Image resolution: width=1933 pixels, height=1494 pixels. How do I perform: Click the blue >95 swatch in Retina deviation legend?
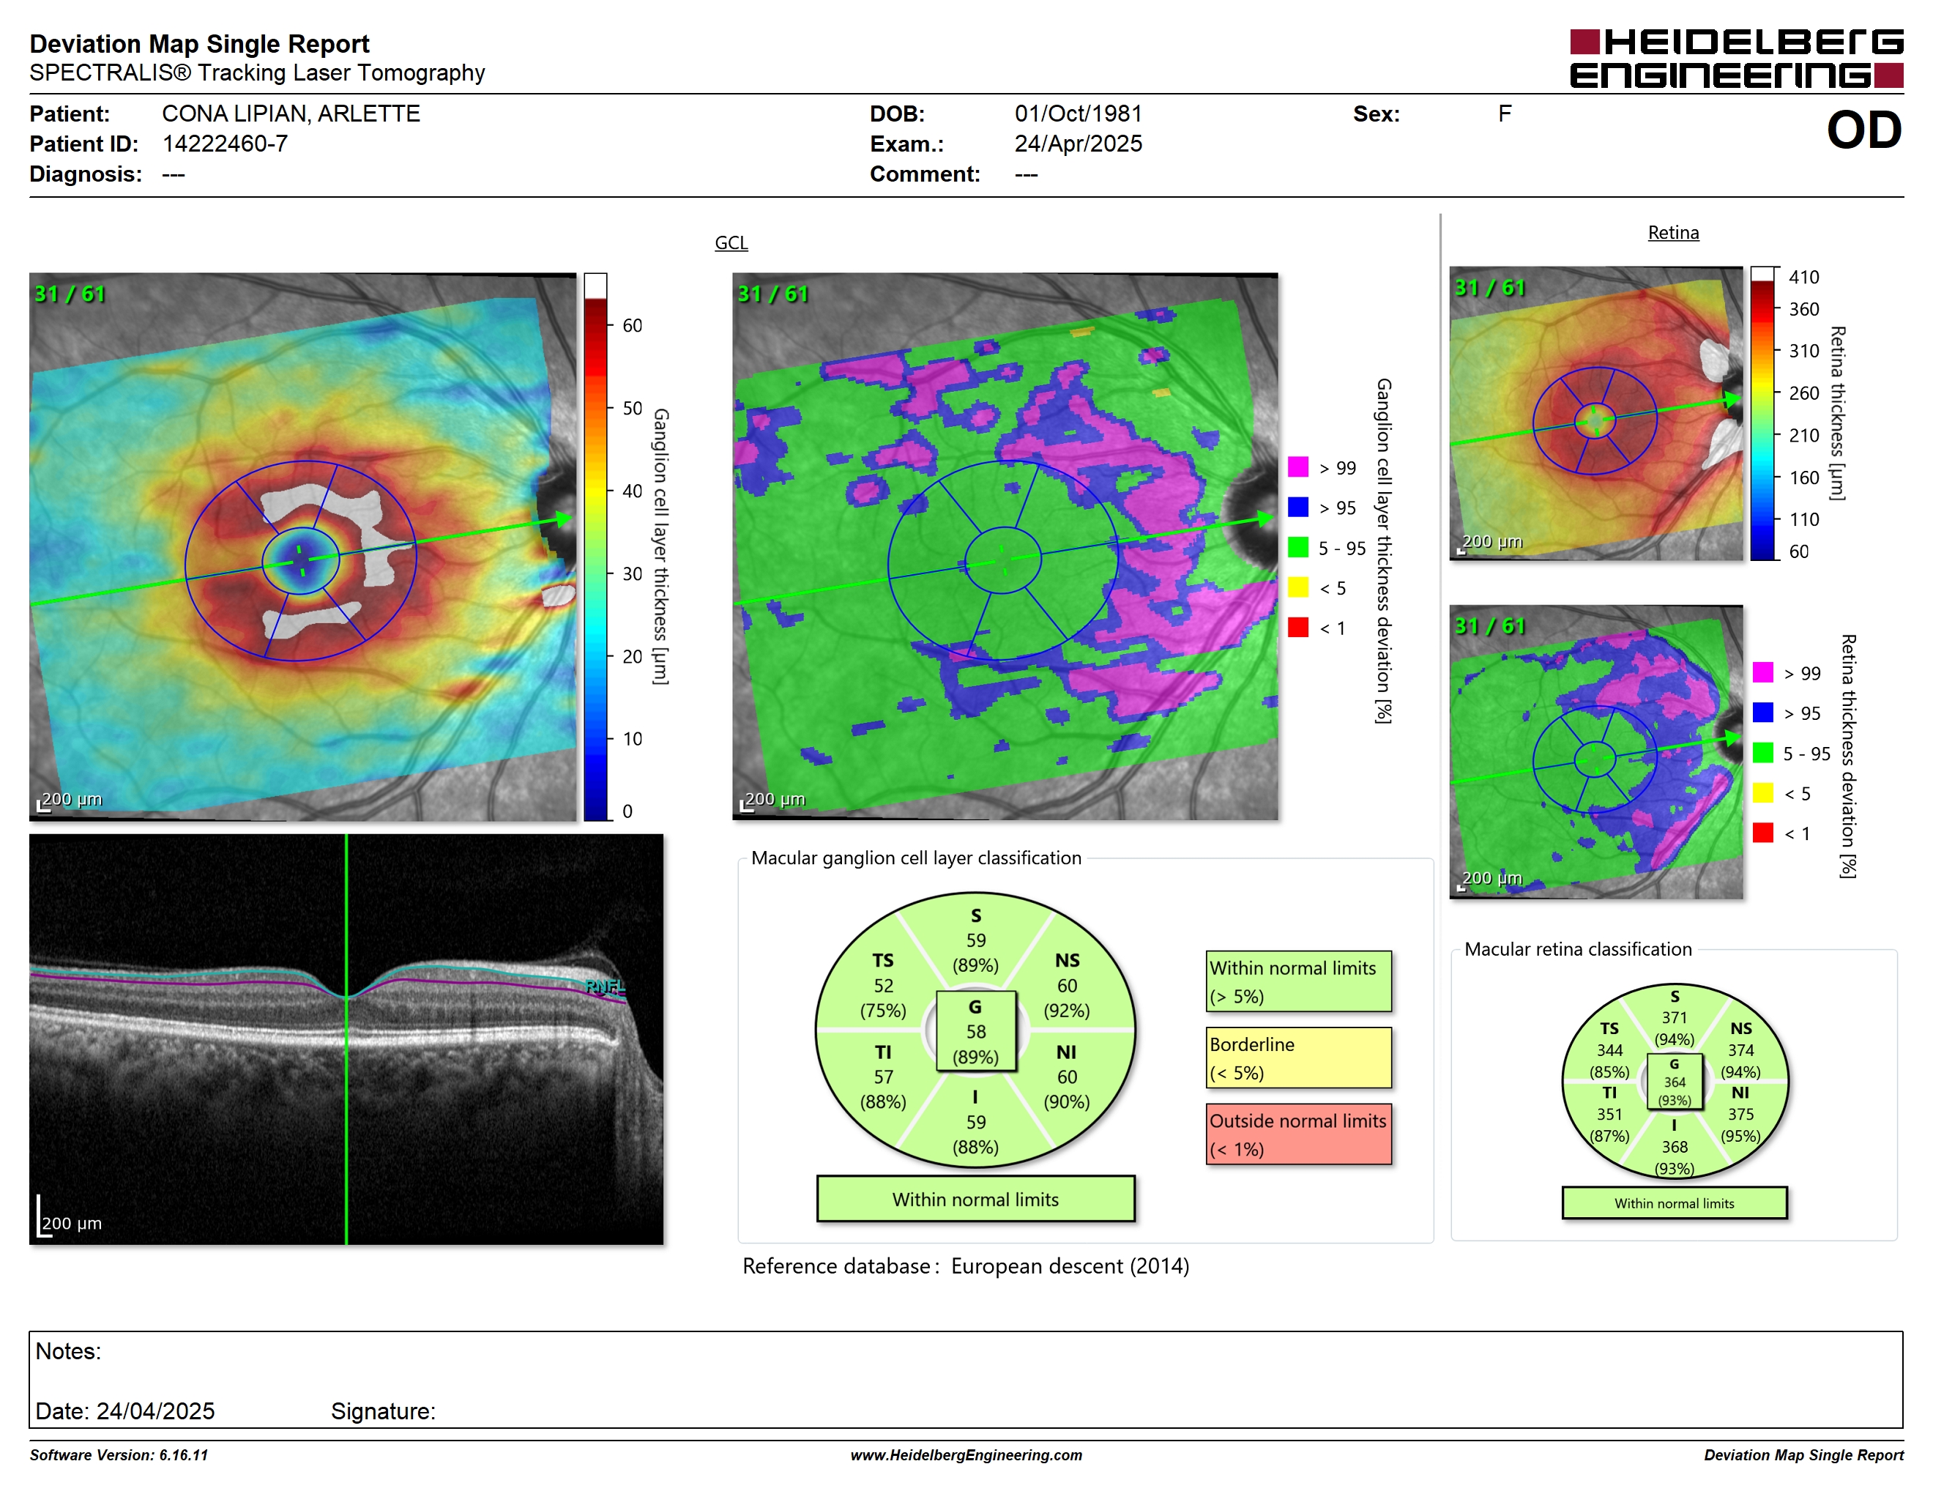tap(1762, 713)
